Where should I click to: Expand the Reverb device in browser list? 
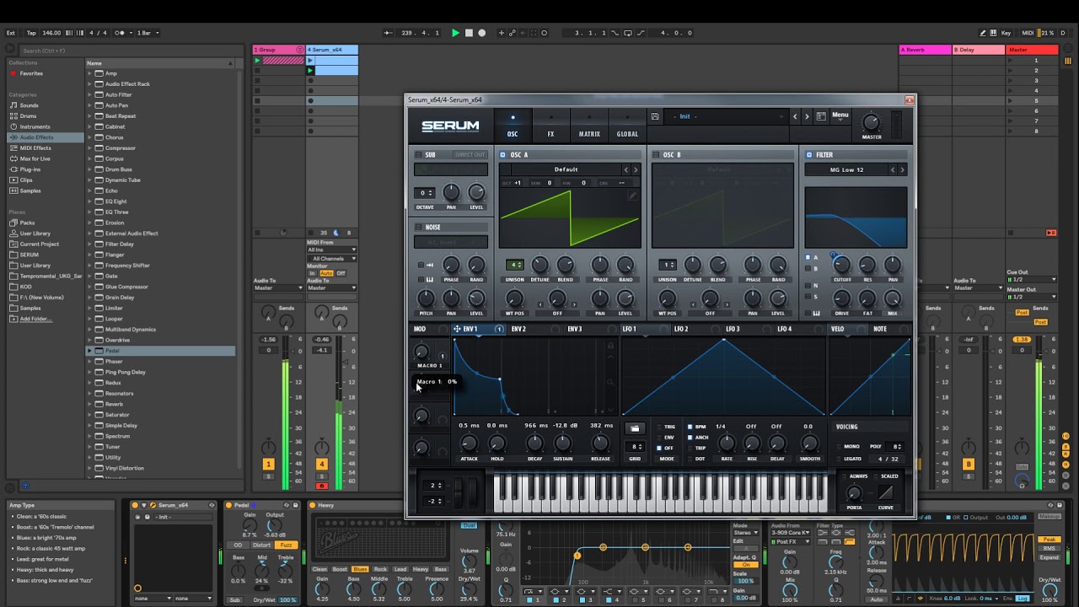pyautogui.click(x=89, y=404)
